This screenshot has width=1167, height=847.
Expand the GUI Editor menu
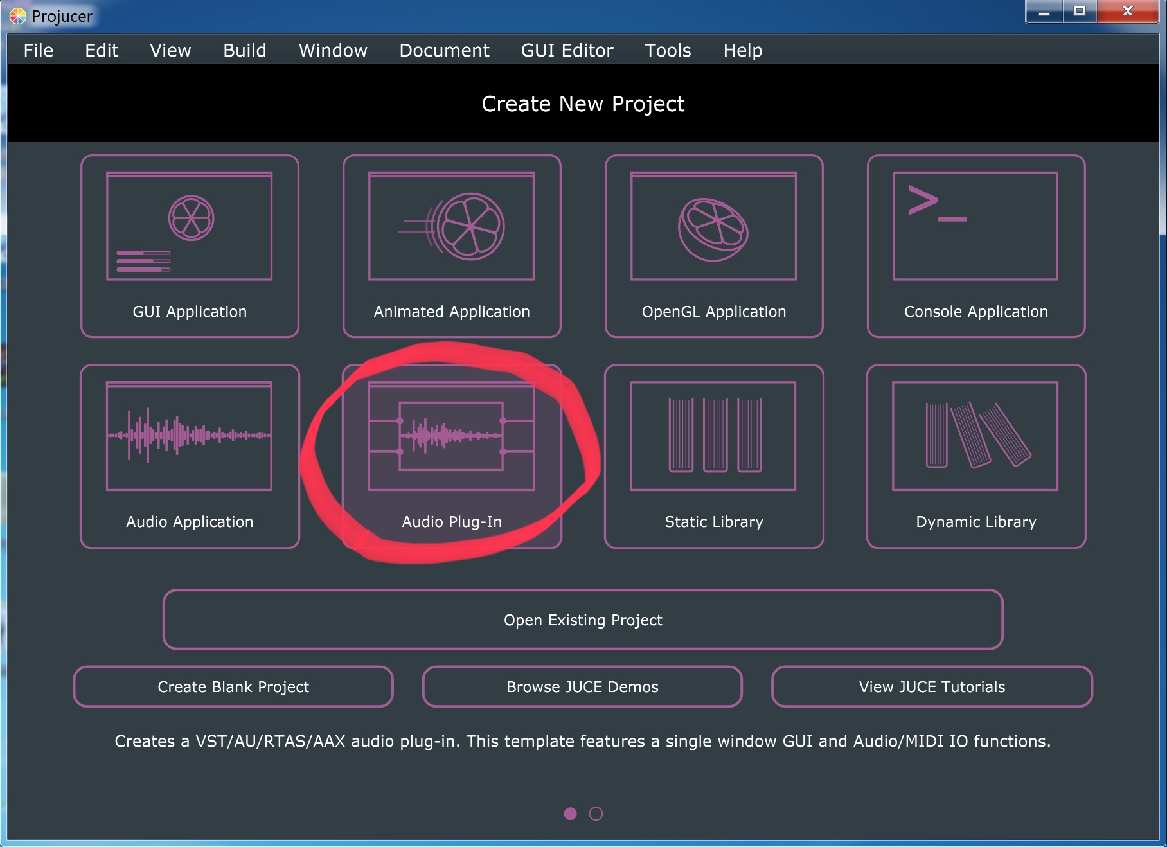(567, 50)
